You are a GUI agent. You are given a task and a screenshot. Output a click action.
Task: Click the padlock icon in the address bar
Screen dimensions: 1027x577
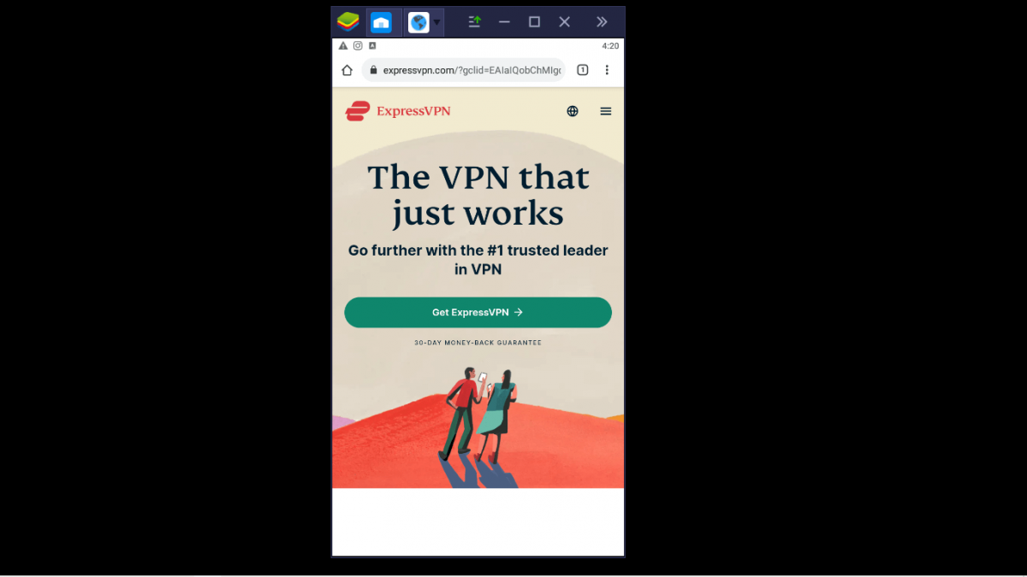375,70
